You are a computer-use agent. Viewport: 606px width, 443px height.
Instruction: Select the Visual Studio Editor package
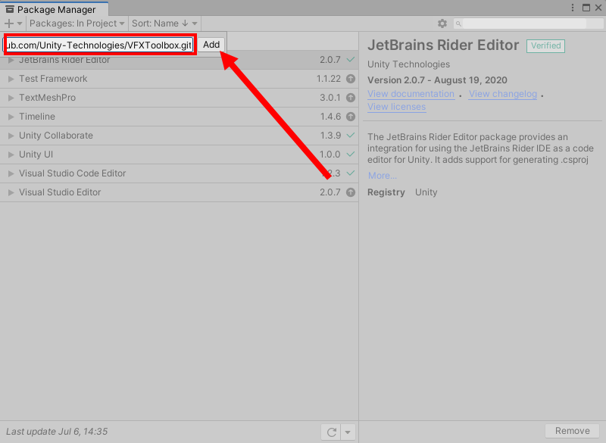click(179, 192)
